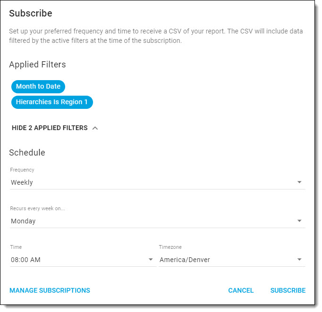Click the Schedule section heading
This screenshot has width=322, height=312.
pos(27,152)
